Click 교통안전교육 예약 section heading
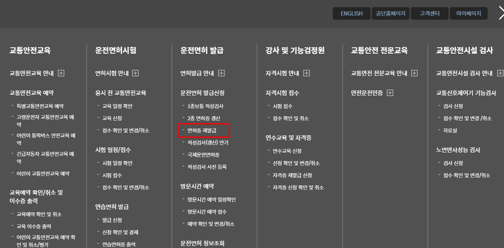Image resolution: width=504 pixels, height=248 pixels. coord(31,93)
